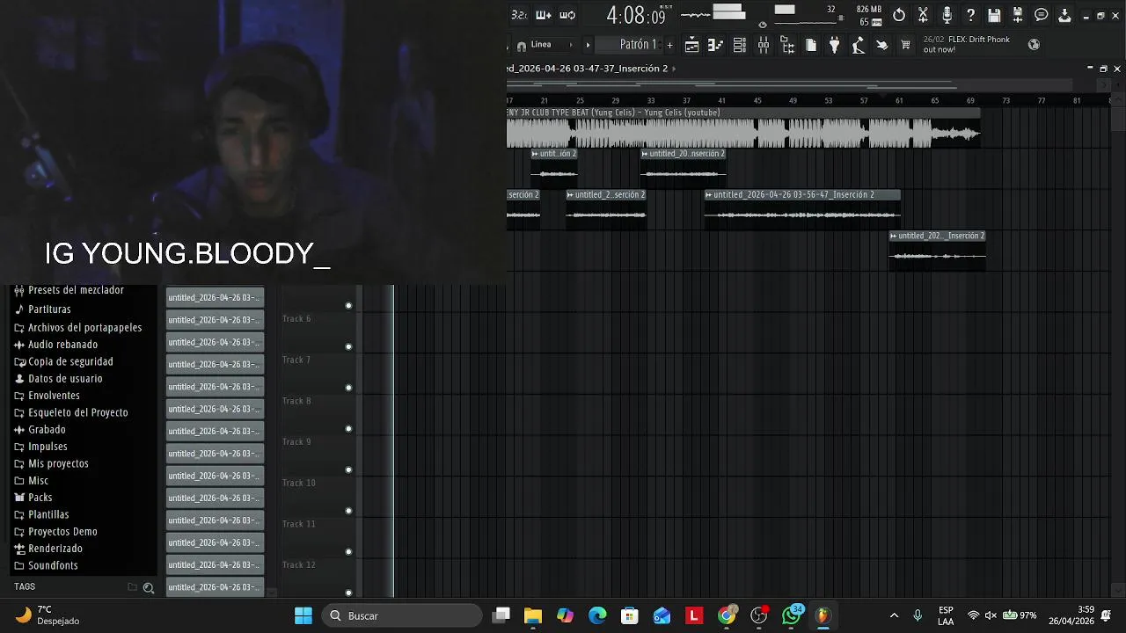The height and width of the screenshot is (633, 1126).
Task: Click the TAGS label in browser
Action: click(25, 587)
